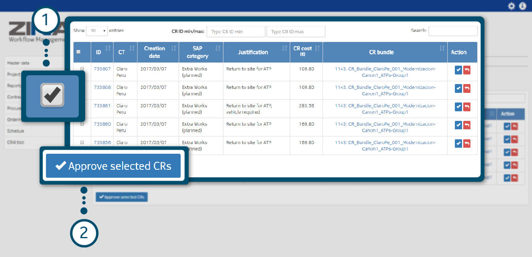Open Master data in the sidebar menu
The image size is (532, 257).
pos(19,63)
